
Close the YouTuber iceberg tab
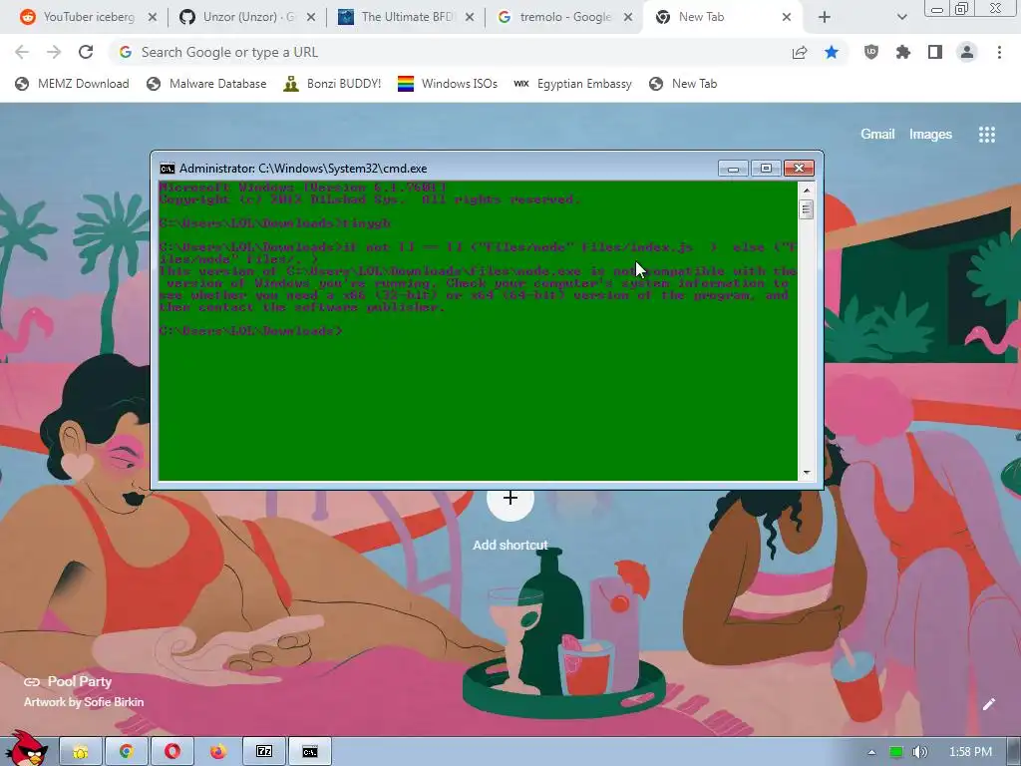tap(152, 18)
